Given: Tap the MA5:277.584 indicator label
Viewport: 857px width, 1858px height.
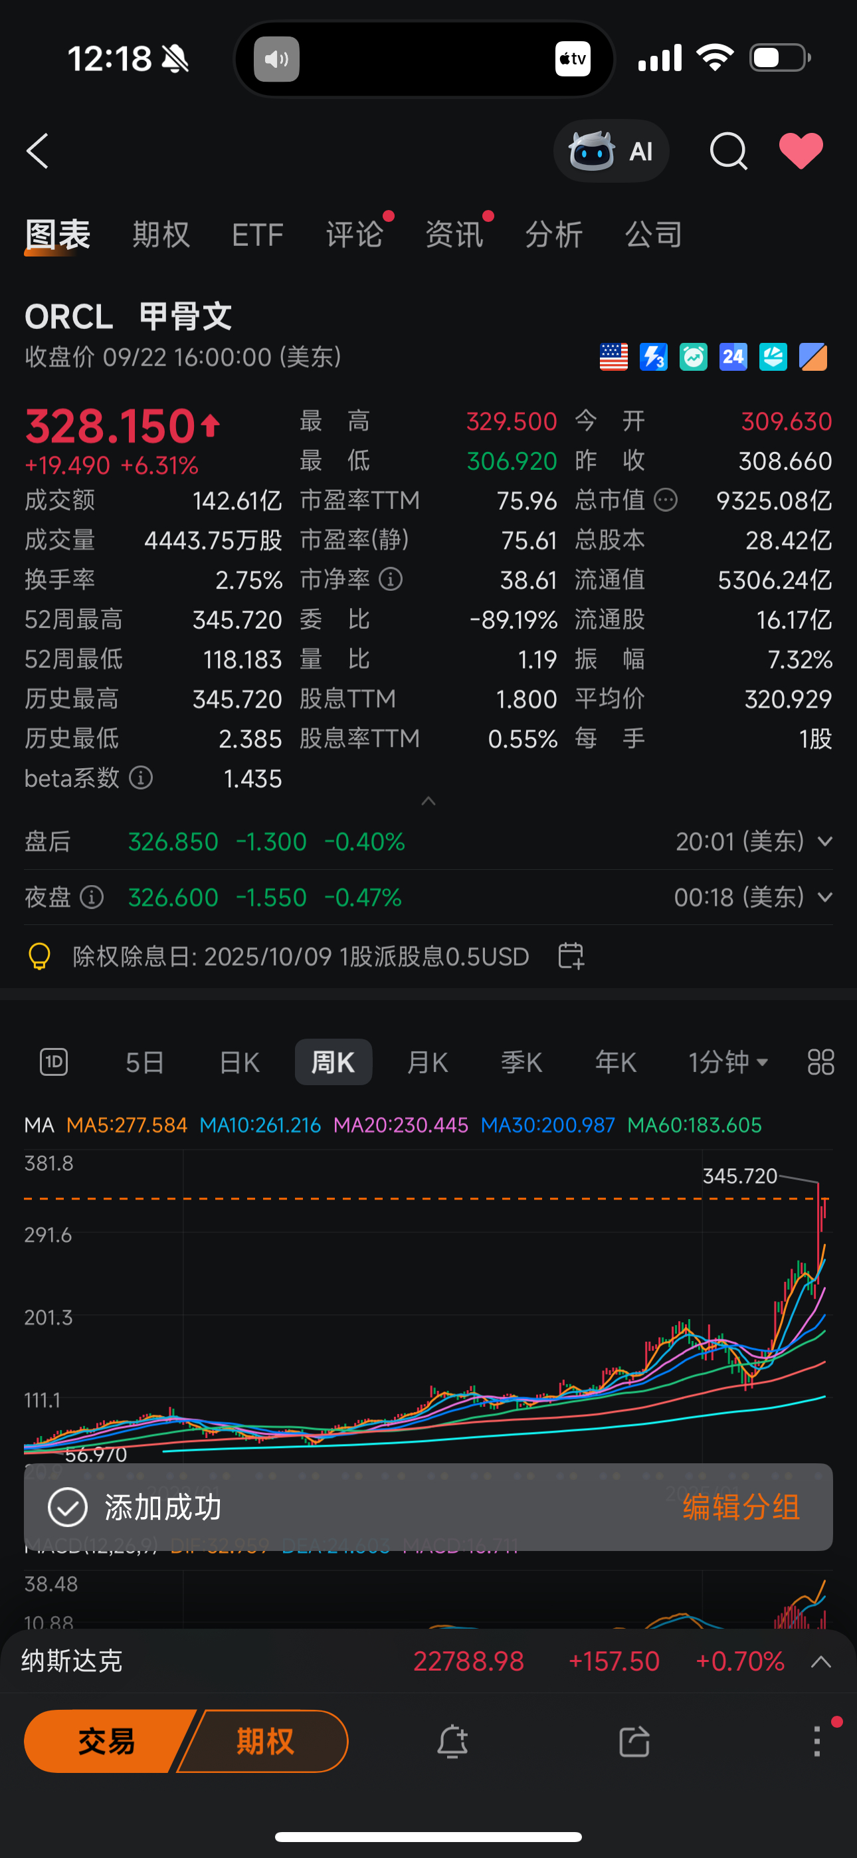Looking at the screenshot, I should click(x=126, y=1125).
